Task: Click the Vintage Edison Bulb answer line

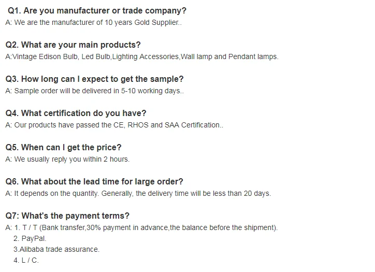Action: [141, 56]
